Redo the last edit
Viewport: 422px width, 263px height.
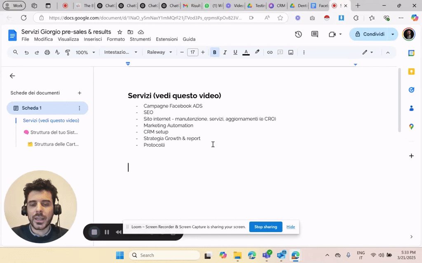pos(37,52)
